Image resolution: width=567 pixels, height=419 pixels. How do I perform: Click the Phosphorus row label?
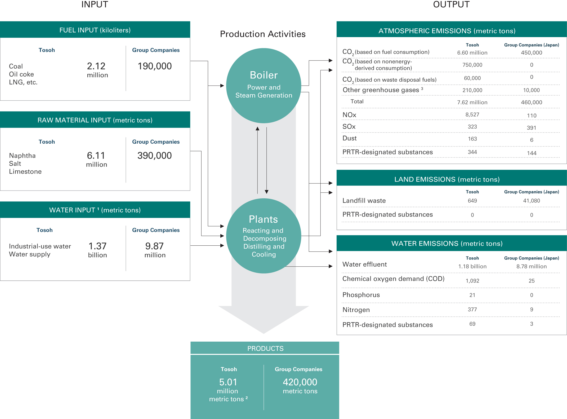point(361,295)
